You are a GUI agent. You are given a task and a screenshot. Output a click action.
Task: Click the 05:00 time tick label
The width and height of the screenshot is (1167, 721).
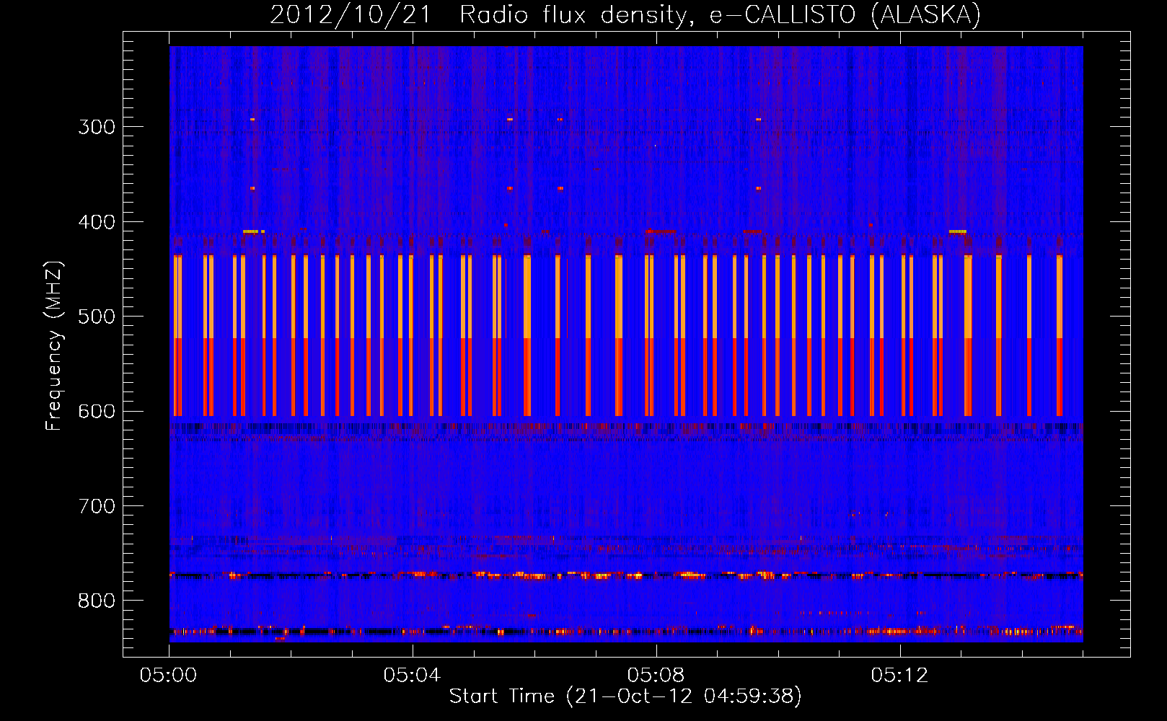168,676
